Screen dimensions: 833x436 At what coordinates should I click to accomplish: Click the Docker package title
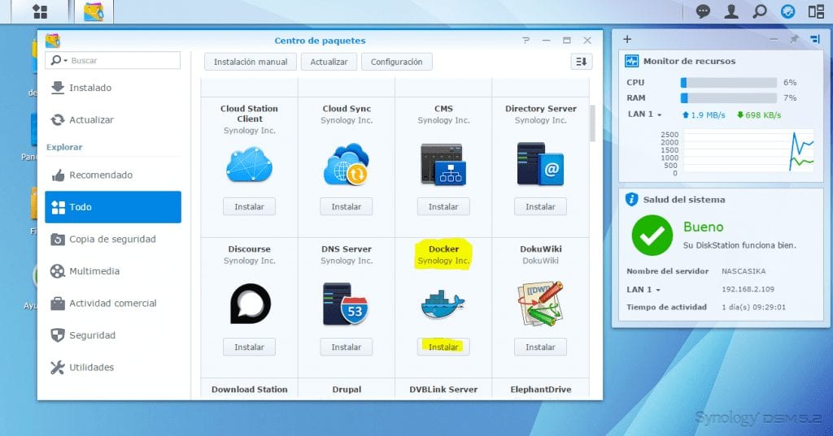pyautogui.click(x=443, y=248)
